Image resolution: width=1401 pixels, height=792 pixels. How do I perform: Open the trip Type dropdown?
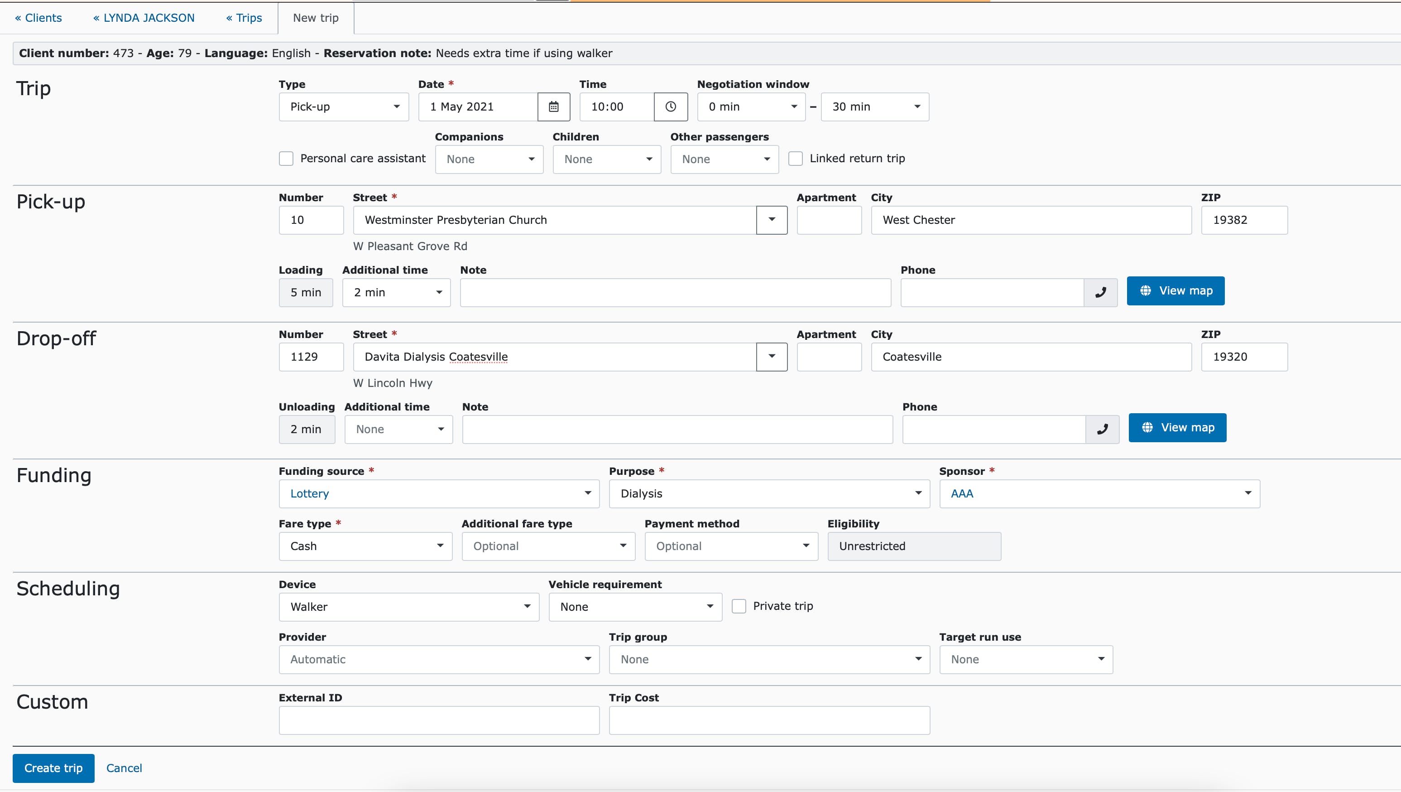(343, 106)
